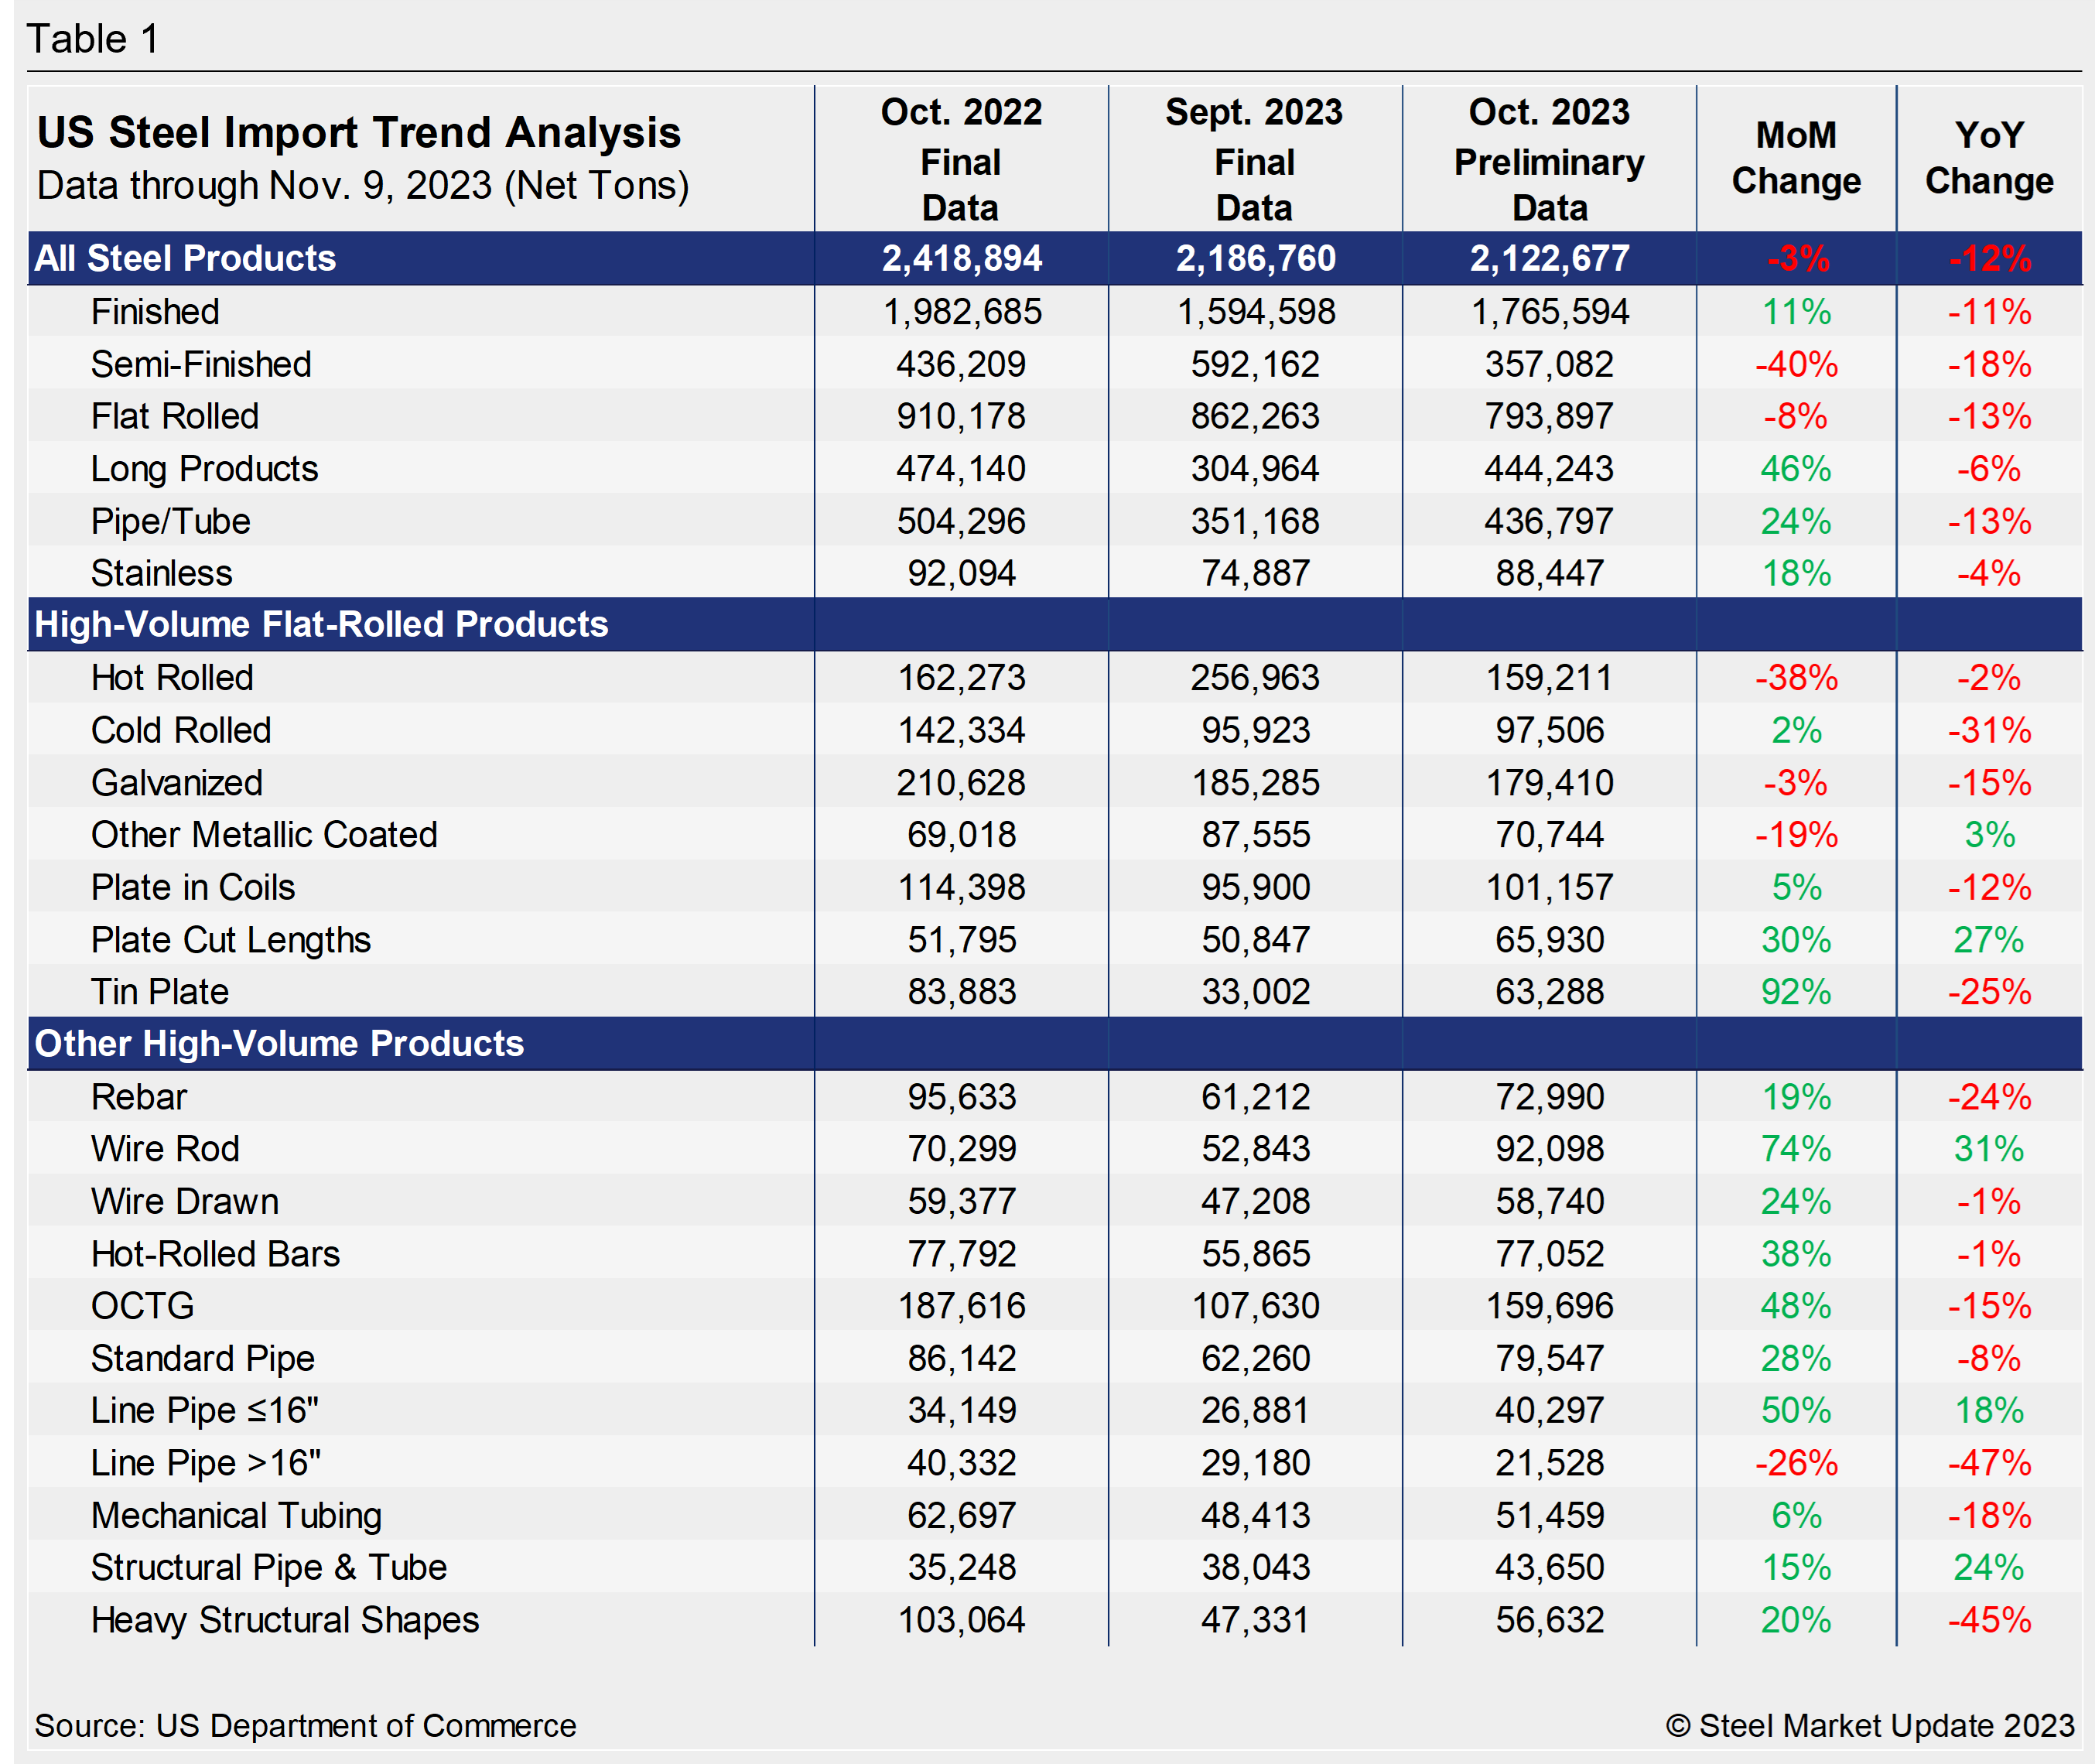The image size is (2095, 1764).
Task: Click the High-Volume Flat-Rolled Products section header
Action: (x=321, y=624)
